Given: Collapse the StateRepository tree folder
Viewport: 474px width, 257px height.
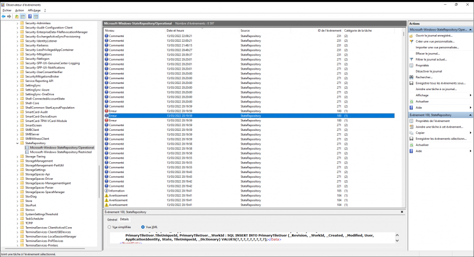Looking at the screenshot, I should tap(18, 143).
